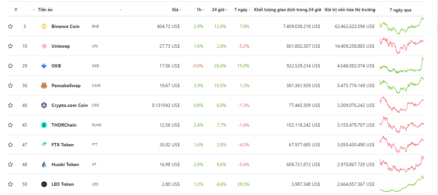The image size is (438, 195).
Task: Click the LEO Token logo icon
Action: [x=44, y=184]
